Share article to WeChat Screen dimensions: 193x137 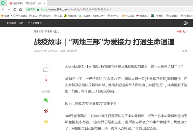(46, 100)
